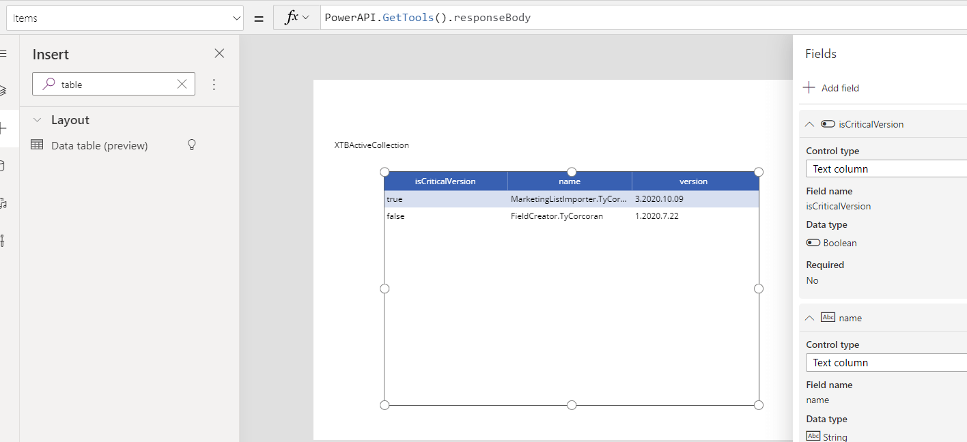
Task: Click the hamburger menu icon
Action: [x=3, y=53]
